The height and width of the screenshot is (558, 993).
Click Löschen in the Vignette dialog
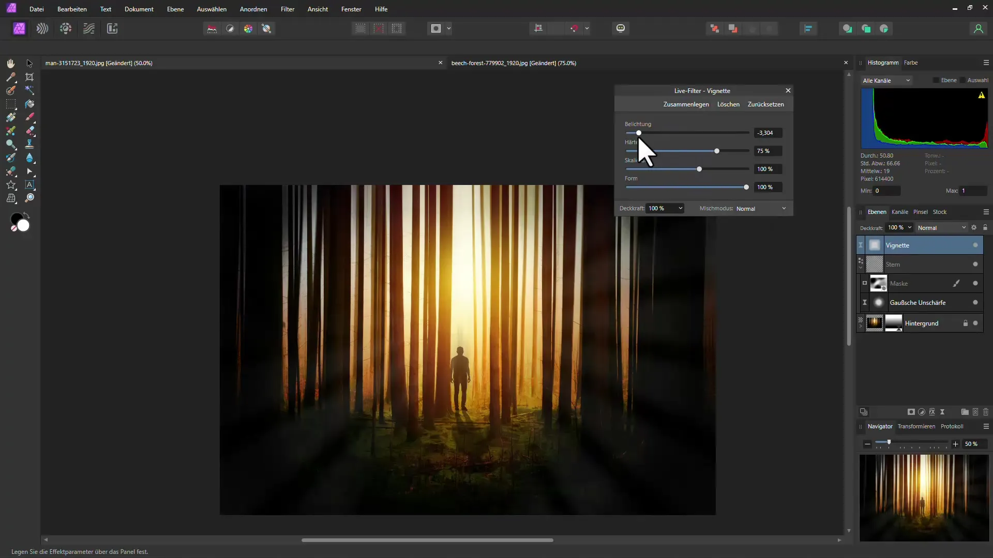pos(728,104)
